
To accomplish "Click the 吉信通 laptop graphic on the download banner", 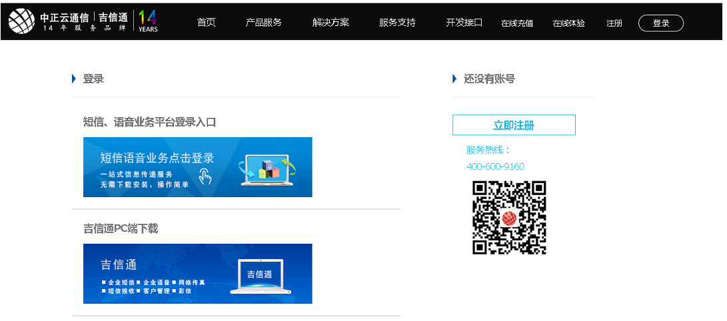I will click(261, 276).
